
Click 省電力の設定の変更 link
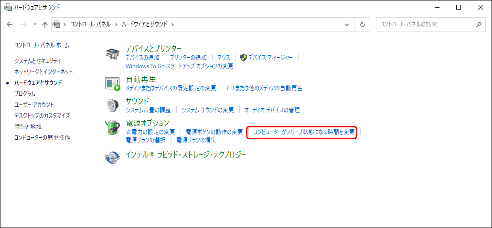point(150,132)
